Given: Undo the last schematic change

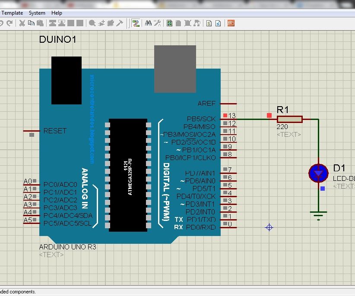Looking at the screenshot, I should [3, 23].
